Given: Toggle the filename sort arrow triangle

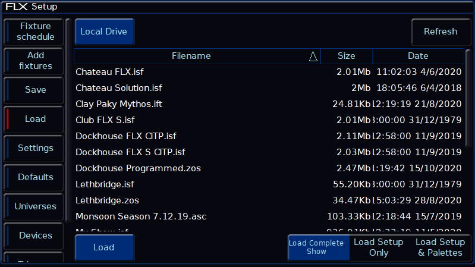Looking at the screenshot, I should 313,56.
